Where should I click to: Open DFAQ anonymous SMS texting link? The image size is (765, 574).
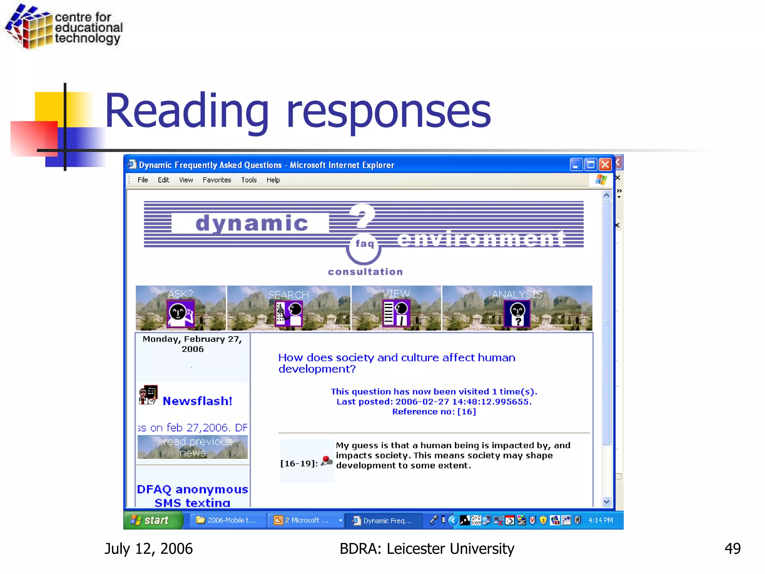click(192, 496)
